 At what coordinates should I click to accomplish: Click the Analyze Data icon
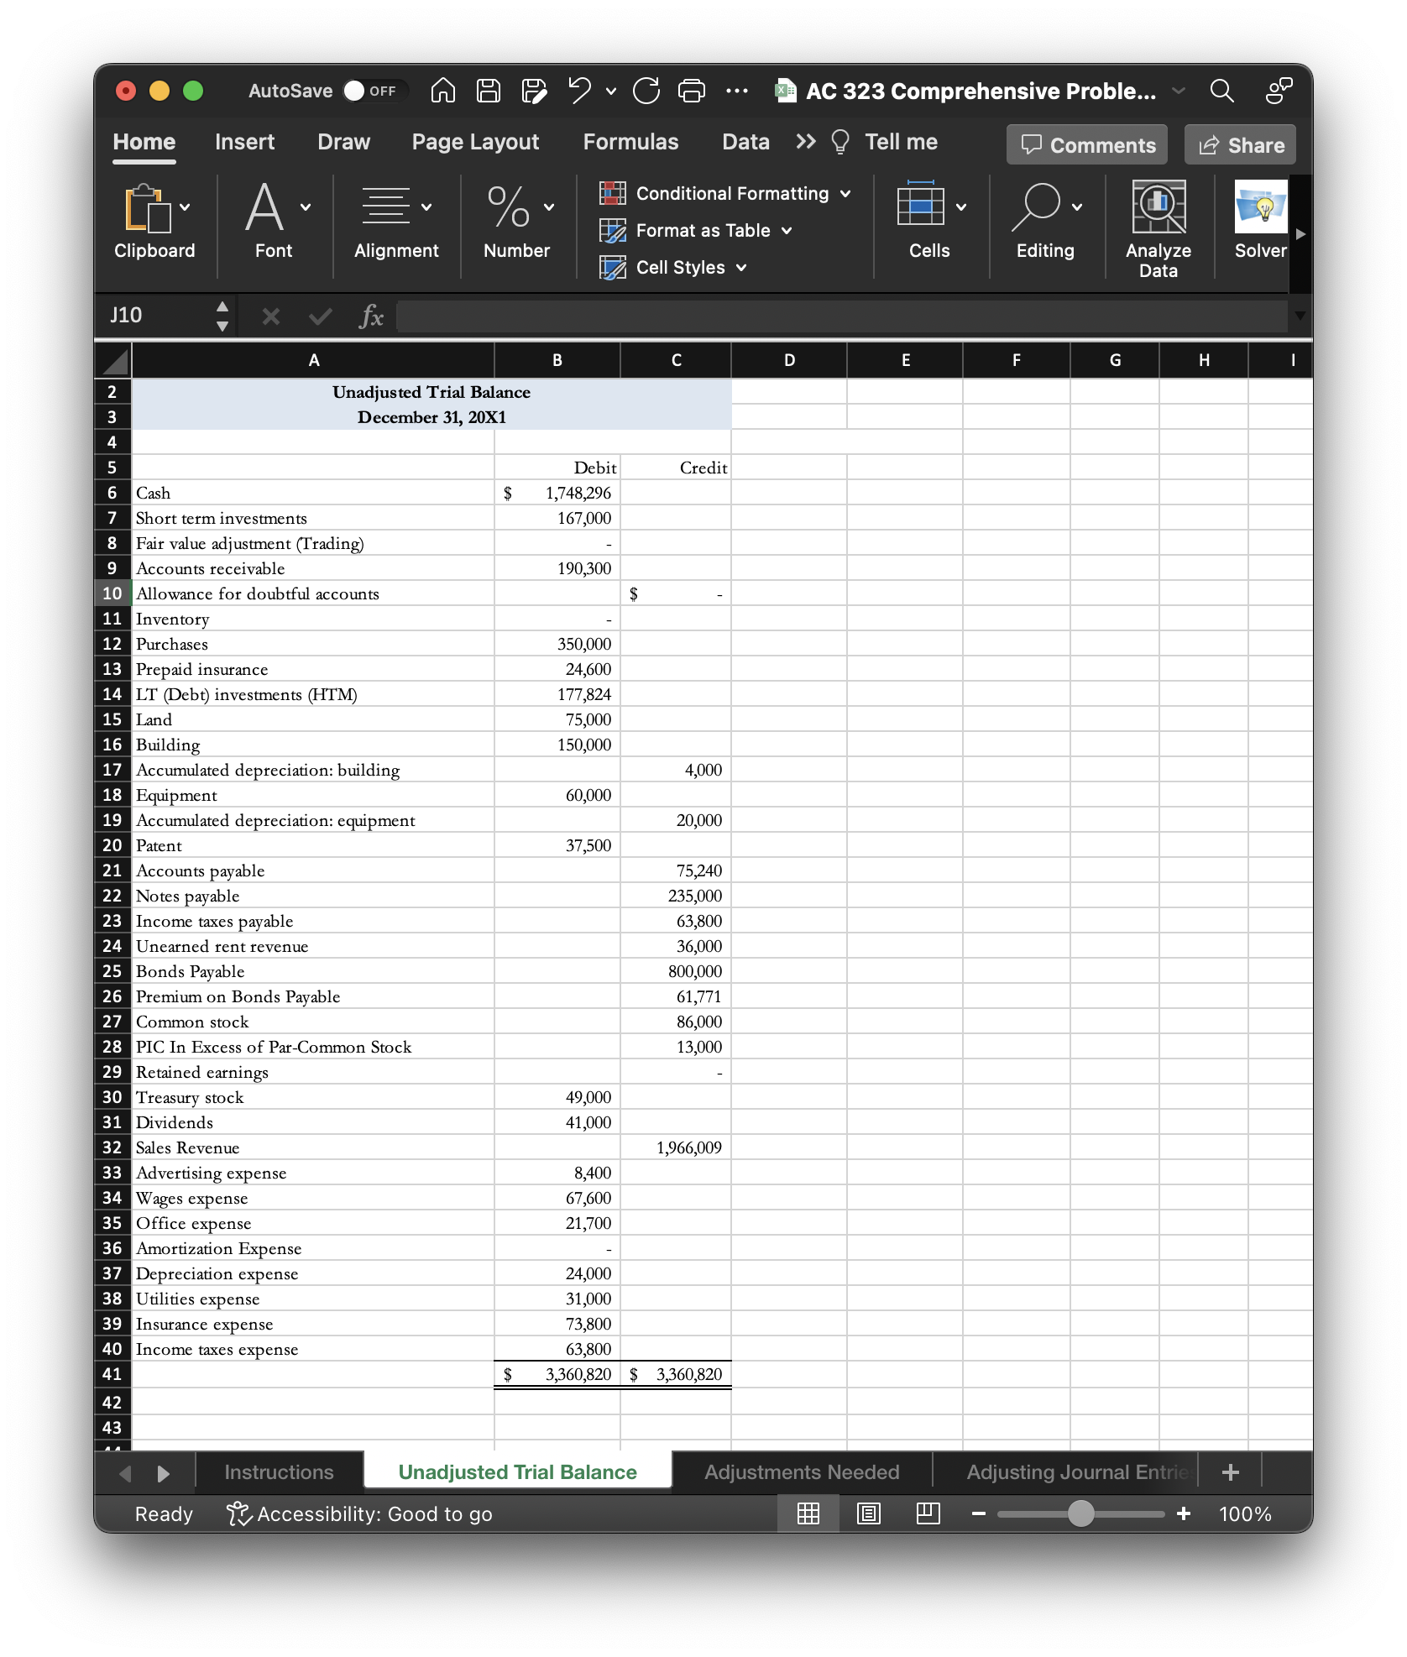click(x=1159, y=229)
